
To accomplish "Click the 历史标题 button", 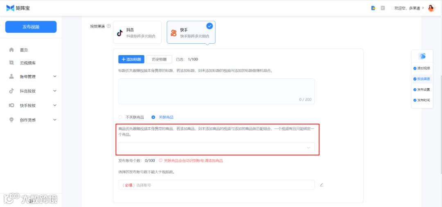I will pyautogui.click(x=159, y=59).
